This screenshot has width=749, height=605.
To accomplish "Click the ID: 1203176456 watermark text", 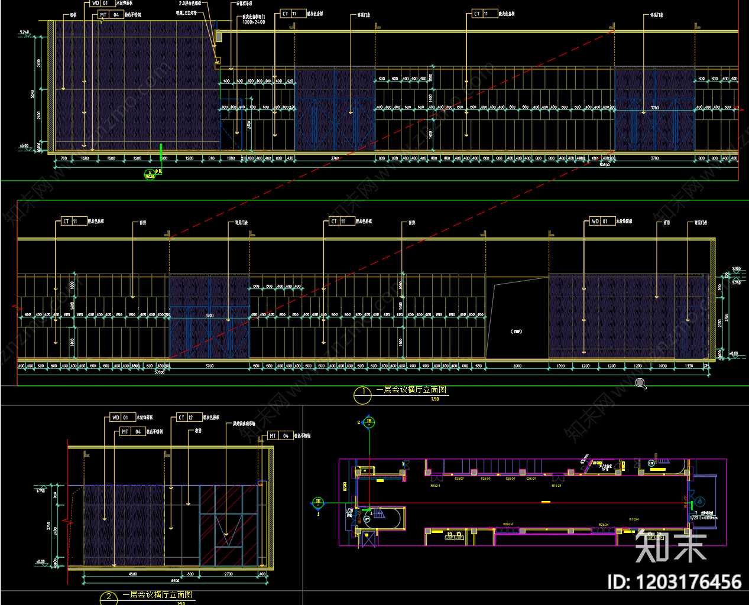I will pos(675,582).
